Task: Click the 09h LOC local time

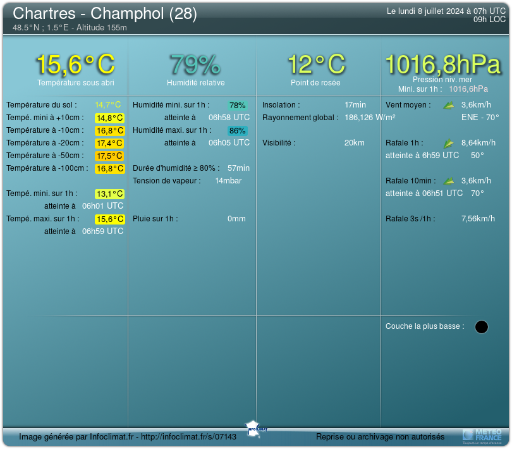Action: [489, 19]
